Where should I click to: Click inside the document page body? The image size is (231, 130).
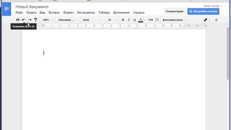point(114,79)
